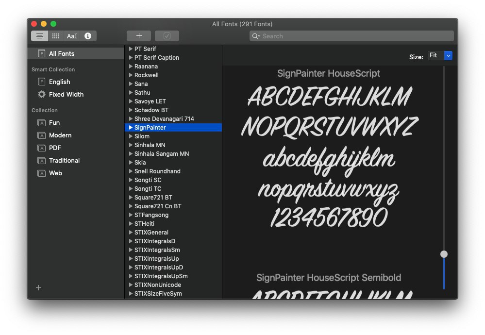Open the search magnifier options
This screenshot has width=485, height=335.
point(256,36)
